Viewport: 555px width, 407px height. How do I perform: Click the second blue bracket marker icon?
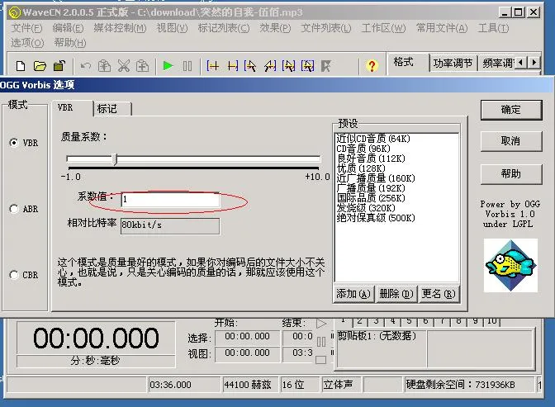(x=233, y=66)
